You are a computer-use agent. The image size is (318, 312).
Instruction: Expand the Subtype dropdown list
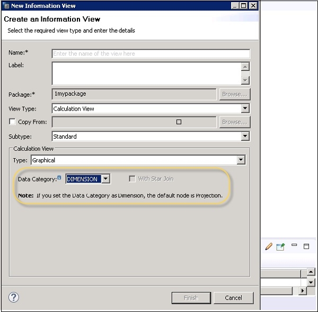click(245, 136)
